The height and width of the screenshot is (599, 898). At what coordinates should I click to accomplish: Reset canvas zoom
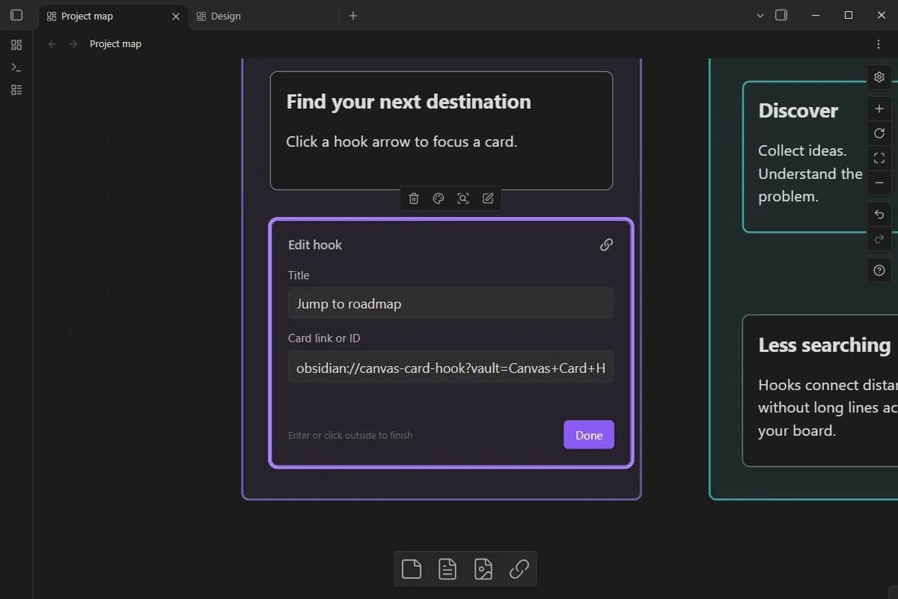point(879,133)
